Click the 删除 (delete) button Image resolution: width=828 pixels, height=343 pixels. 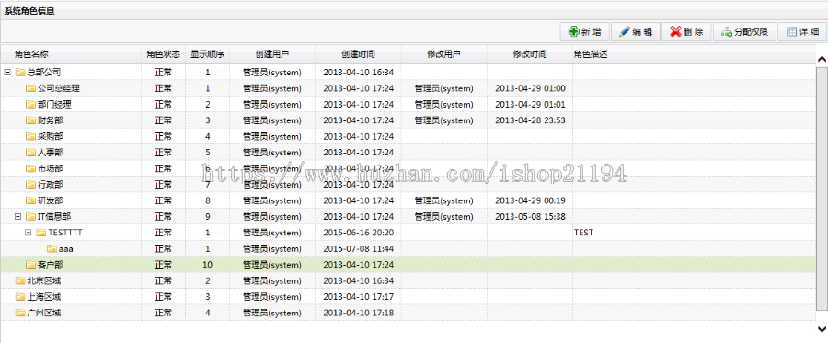click(x=686, y=31)
